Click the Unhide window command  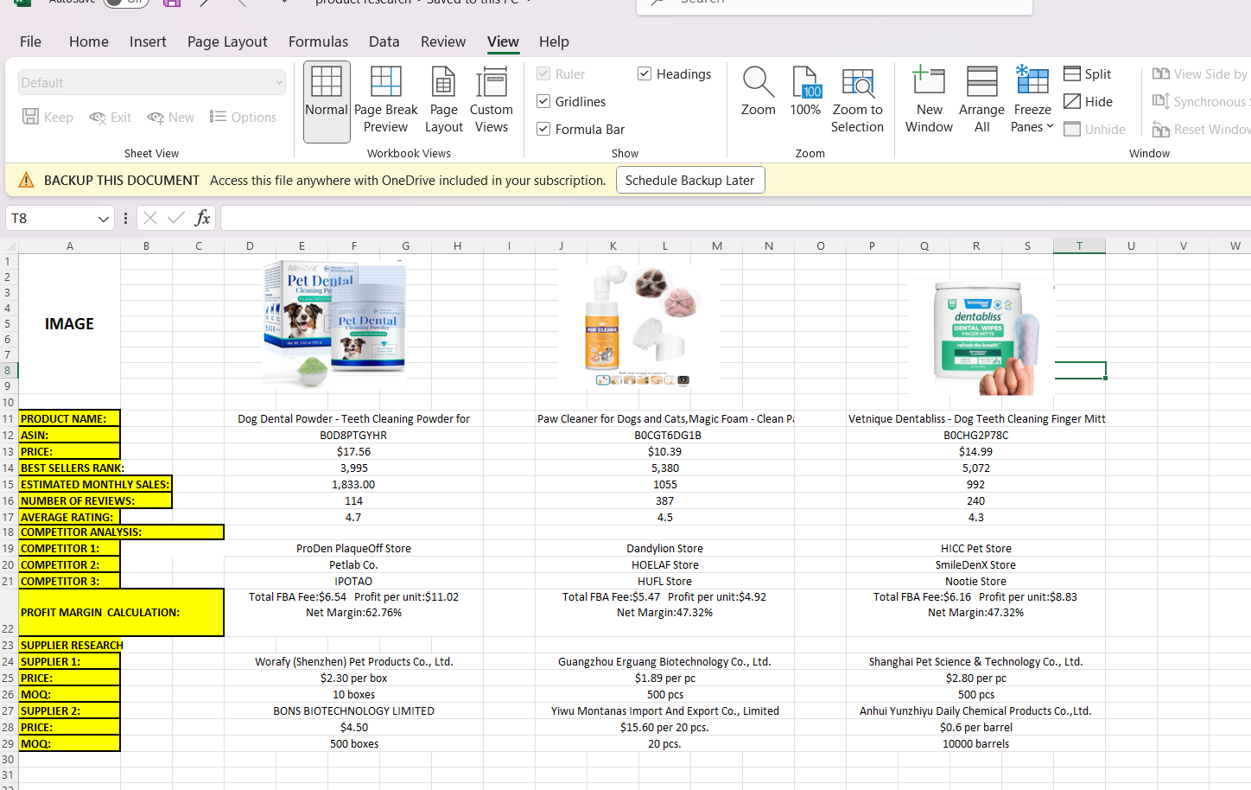pos(1095,130)
